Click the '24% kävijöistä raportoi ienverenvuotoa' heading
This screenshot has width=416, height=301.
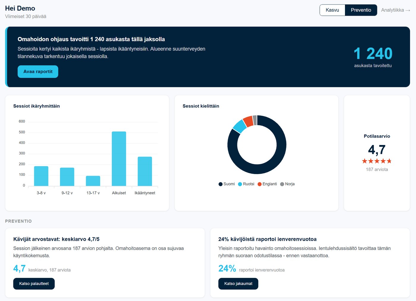tap(267, 239)
